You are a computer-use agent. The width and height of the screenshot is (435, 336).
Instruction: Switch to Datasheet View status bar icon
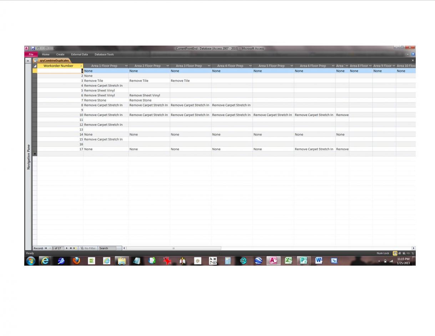click(395, 253)
